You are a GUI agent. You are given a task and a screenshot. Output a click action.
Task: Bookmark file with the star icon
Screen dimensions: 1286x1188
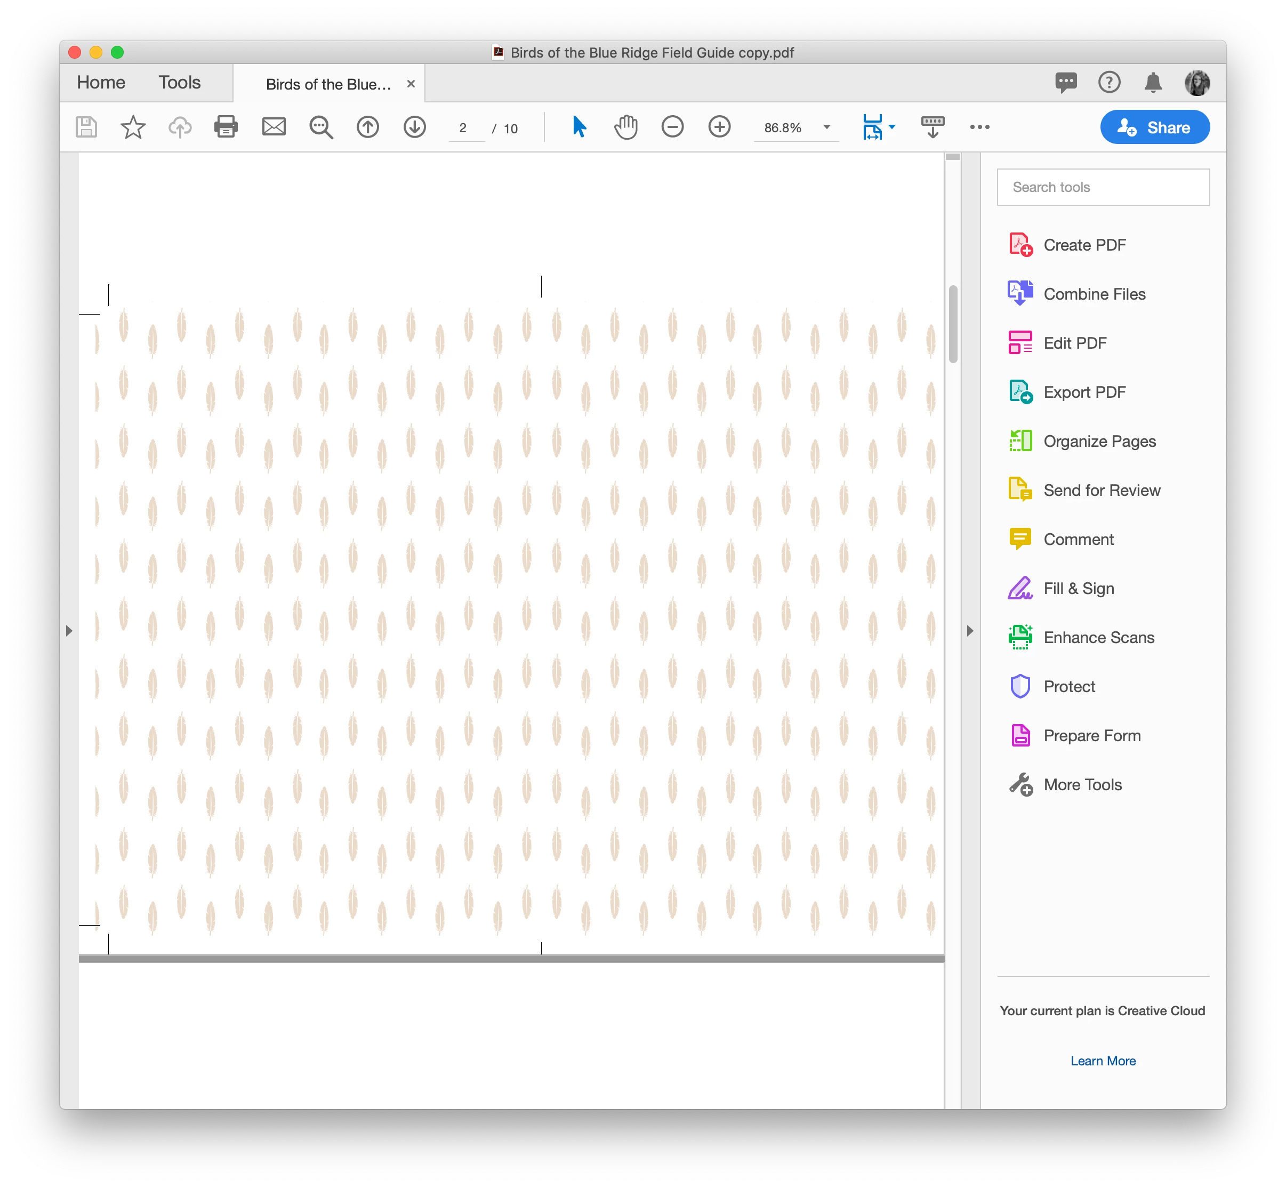(x=133, y=127)
